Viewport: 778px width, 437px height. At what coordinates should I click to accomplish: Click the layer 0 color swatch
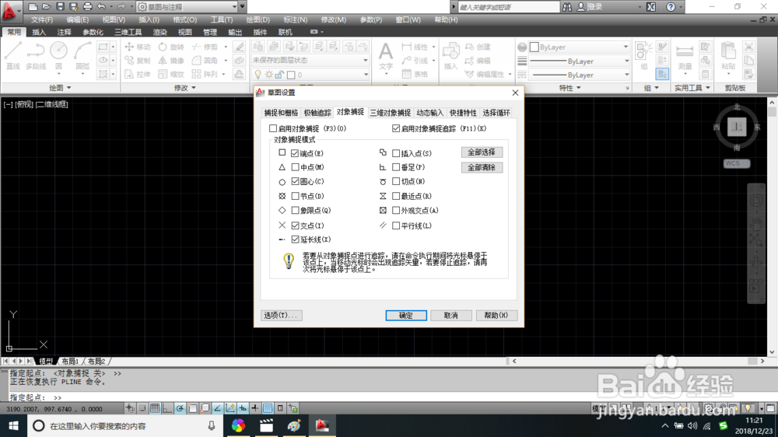(291, 75)
